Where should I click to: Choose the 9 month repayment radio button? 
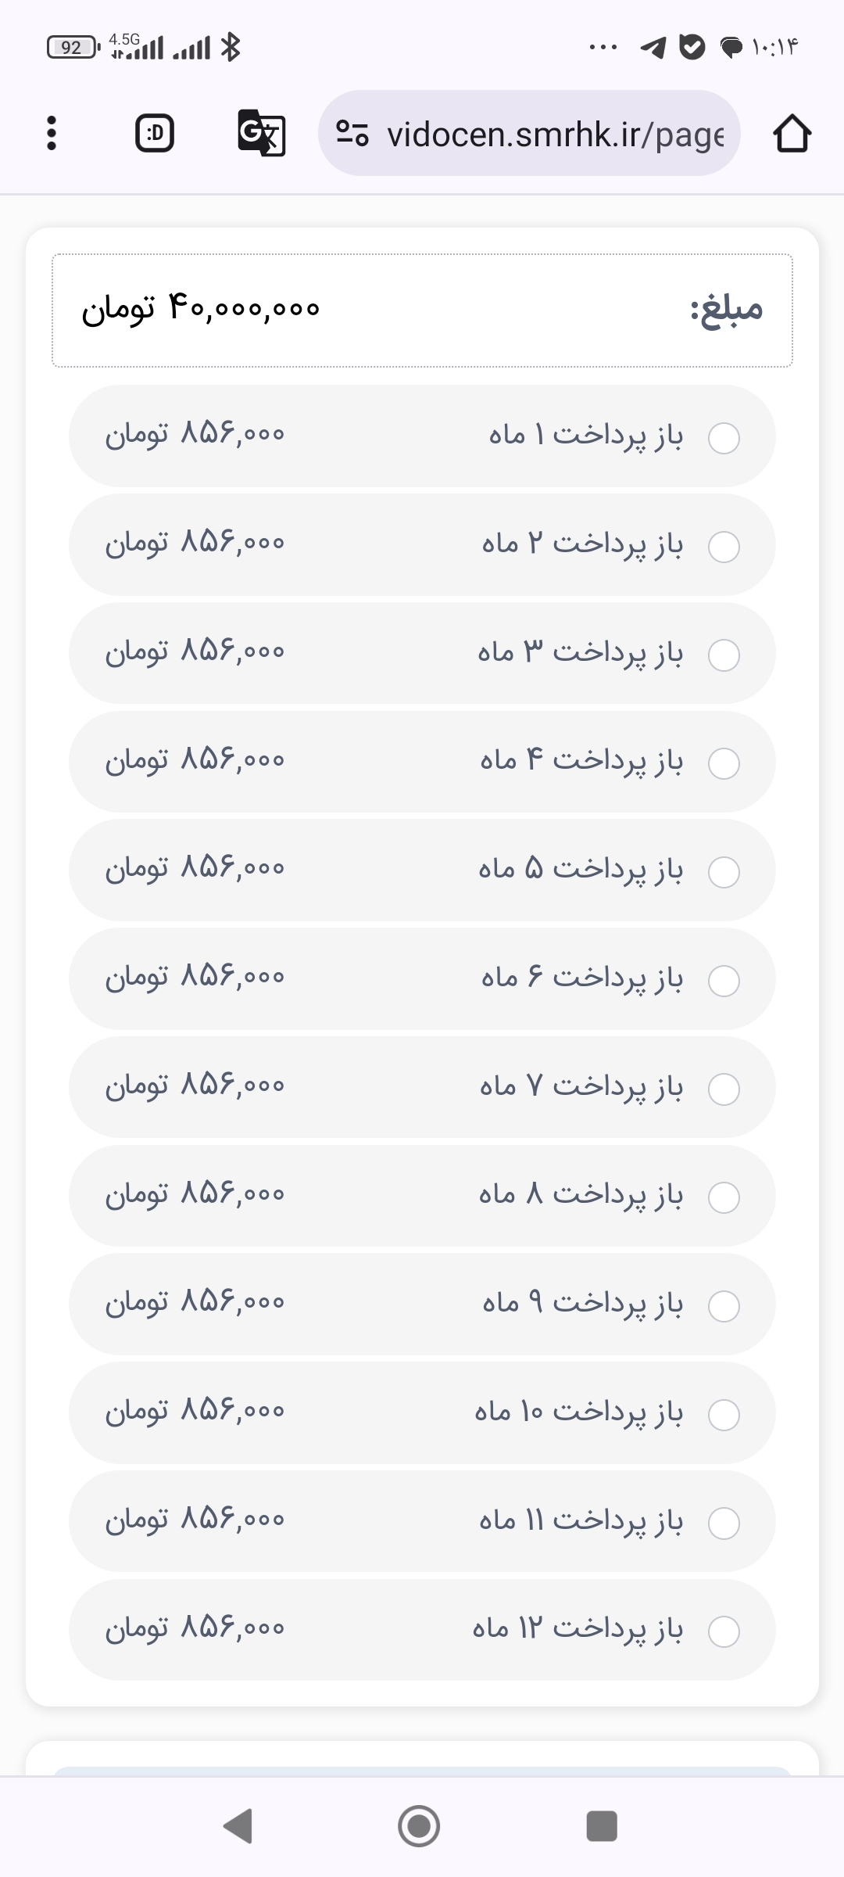coord(724,1306)
